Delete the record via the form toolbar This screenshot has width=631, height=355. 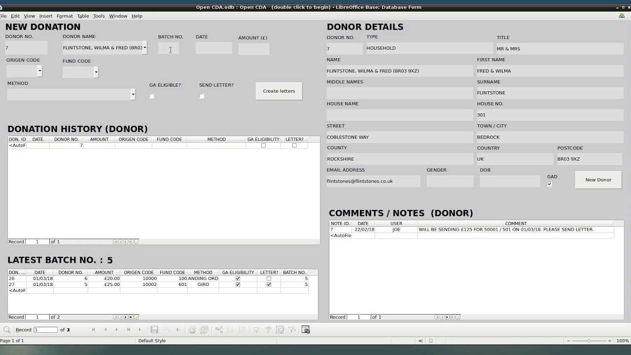pos(178,330)
